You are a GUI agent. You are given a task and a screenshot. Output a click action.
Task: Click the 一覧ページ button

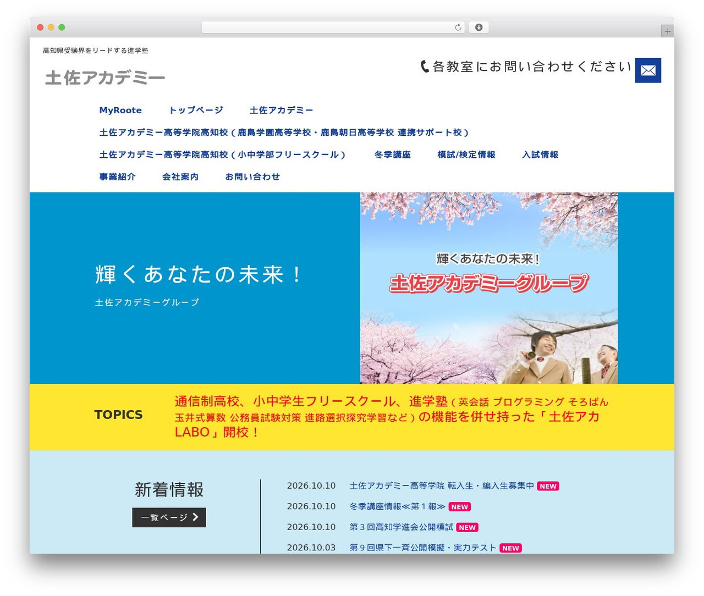point(169,517)
